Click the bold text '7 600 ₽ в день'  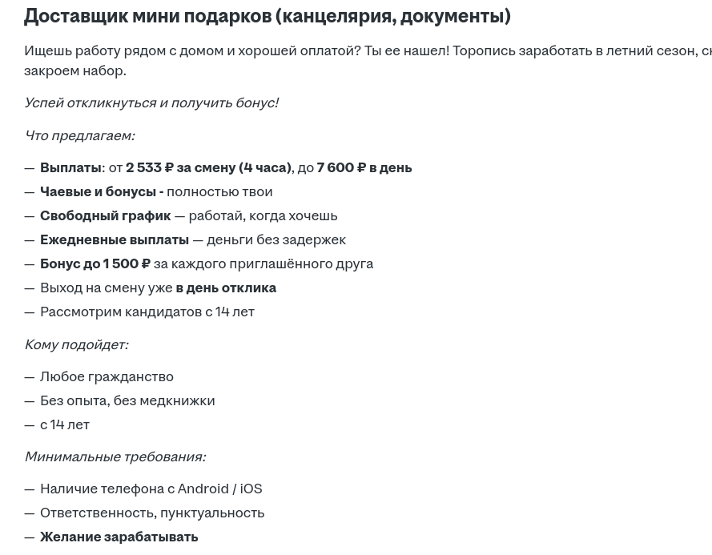[x=364, y=167]
